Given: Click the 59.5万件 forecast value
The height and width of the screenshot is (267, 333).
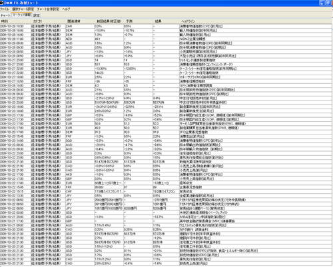Looking at the screenshot, I should pyautogui.click(x=130, y=234).
